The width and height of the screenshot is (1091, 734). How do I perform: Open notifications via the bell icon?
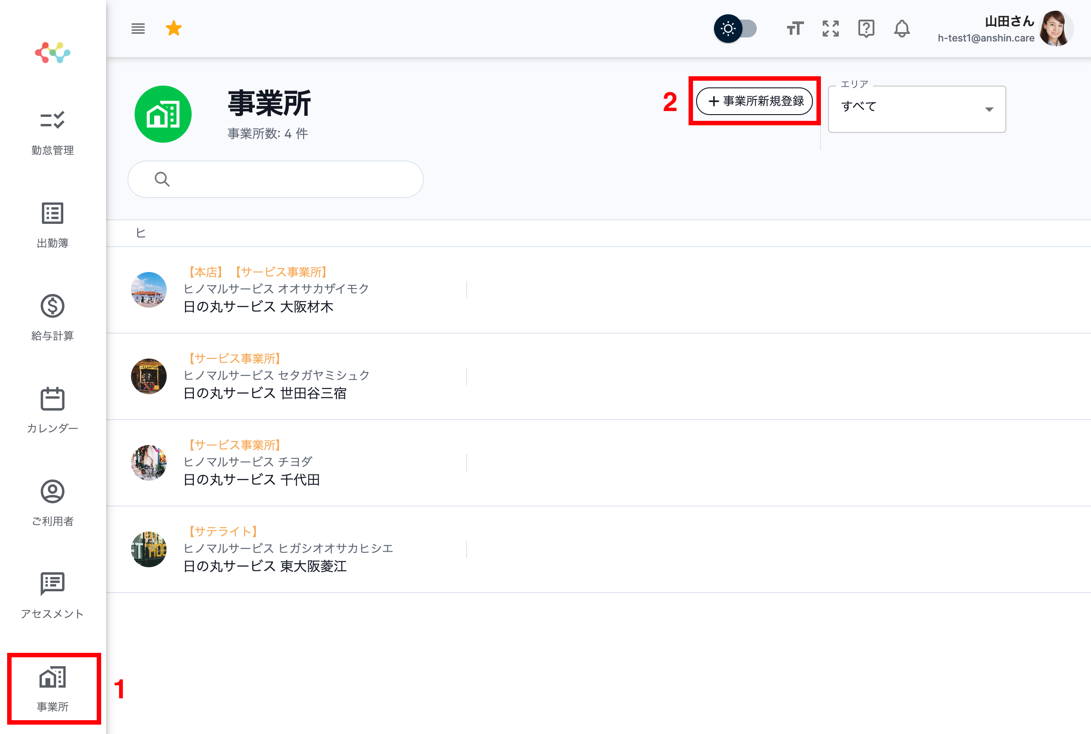click(902, 29)
